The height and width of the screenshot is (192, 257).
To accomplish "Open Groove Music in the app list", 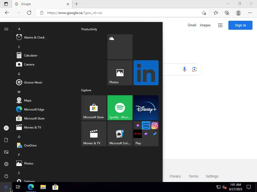I will (x=29, y=82).
